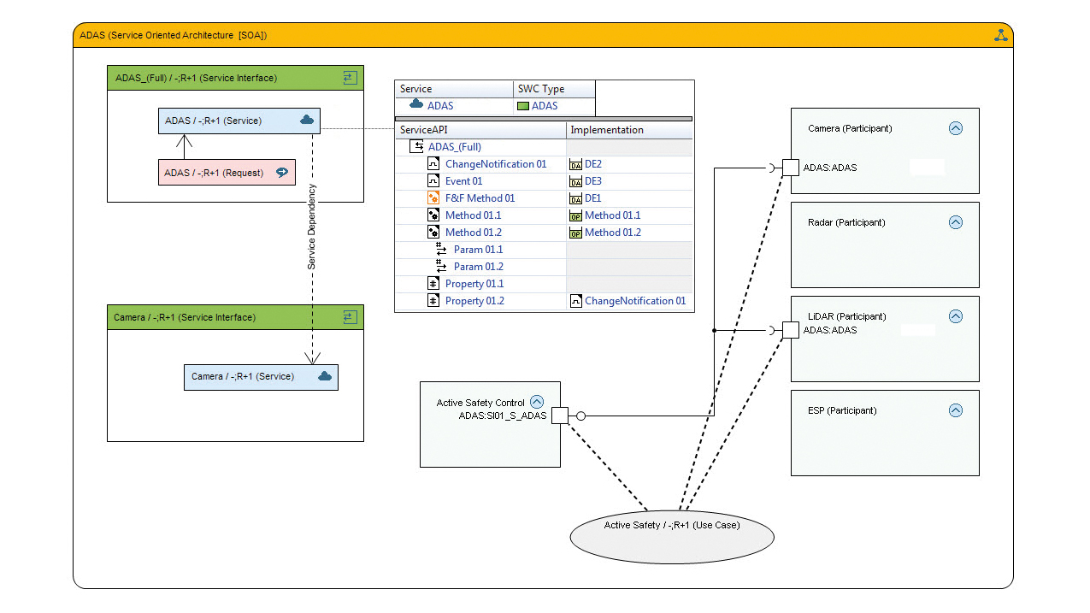
Task: Select the ADAS:SI01_S_ADAS port square
Action: click(x=559, y=416)
